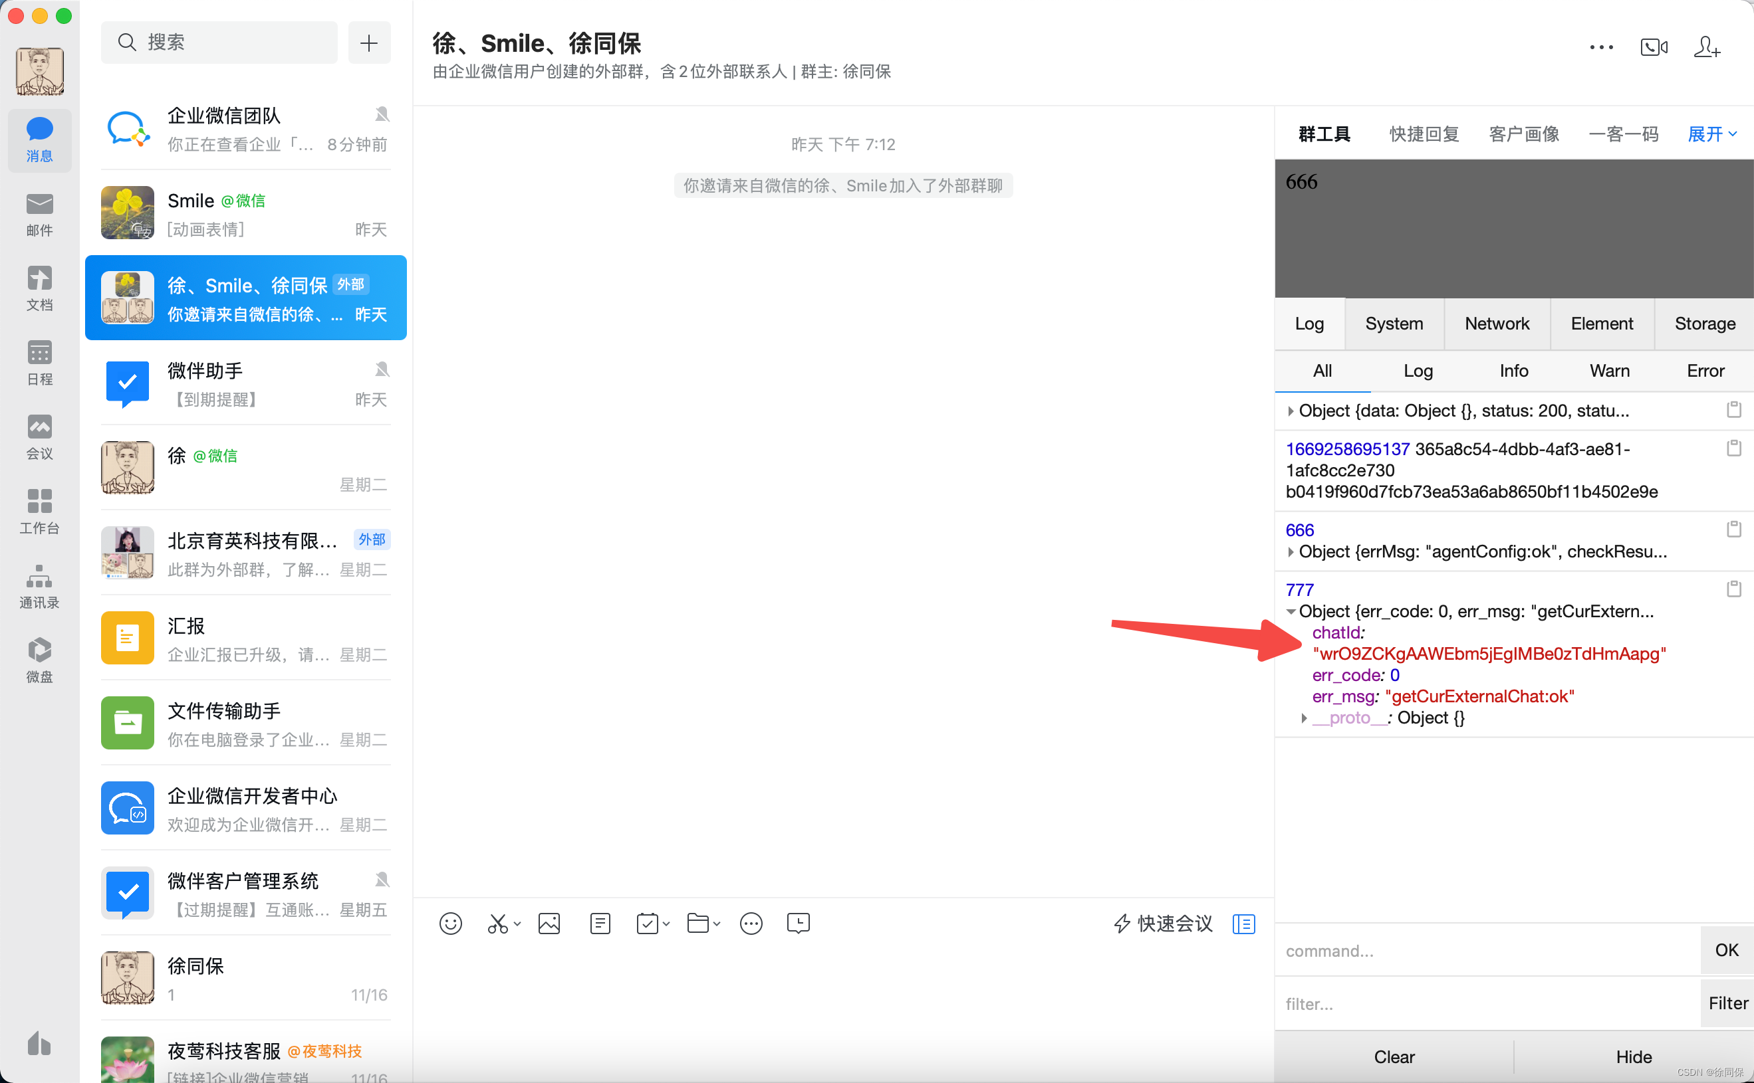The width and height of the screenshot is (1754, 1083).
Task: Open the Smile @微信 conversation
Action: (x=246, y=213)
